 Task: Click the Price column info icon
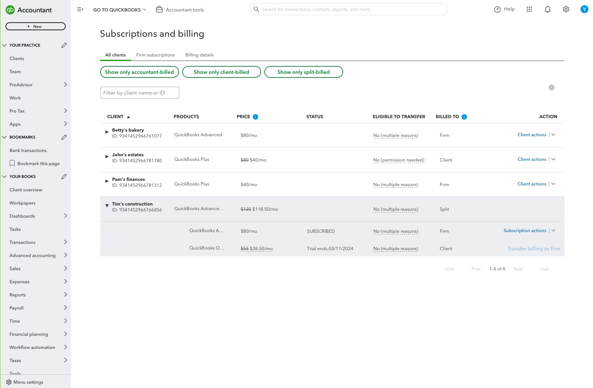(255, 117)
